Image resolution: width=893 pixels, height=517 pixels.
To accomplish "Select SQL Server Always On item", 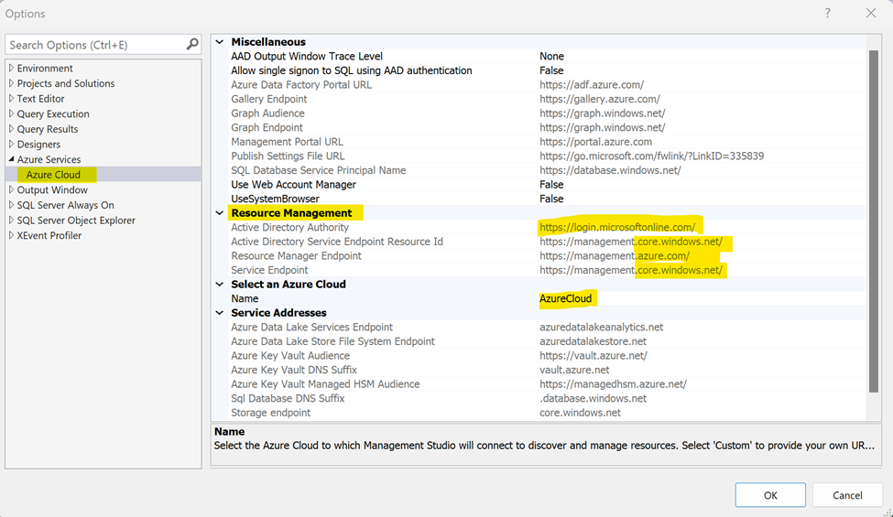I will 66,205.
